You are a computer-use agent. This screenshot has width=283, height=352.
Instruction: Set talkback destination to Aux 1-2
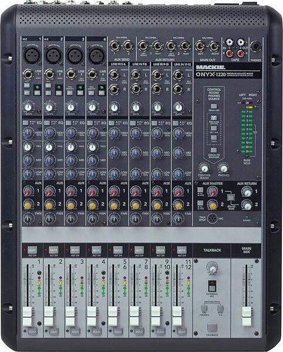220,308
